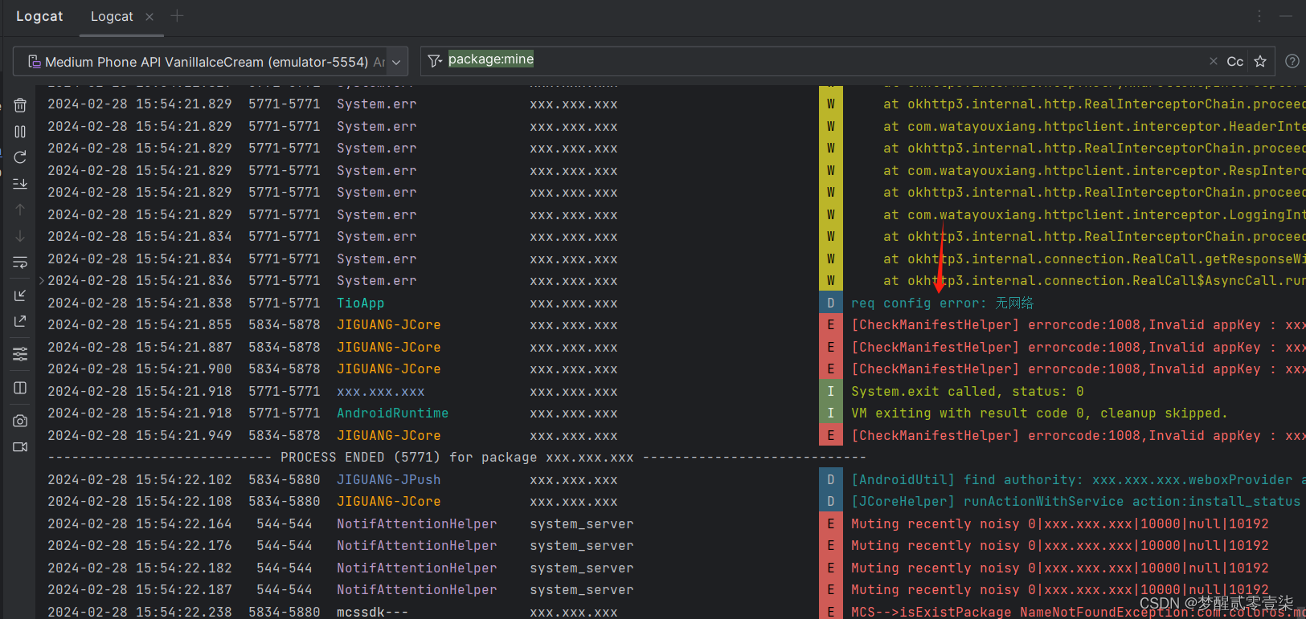The image size is (1306, 619).
Task: Click the MCS-->isExistPackage error message
Action: pos(1078,612)
